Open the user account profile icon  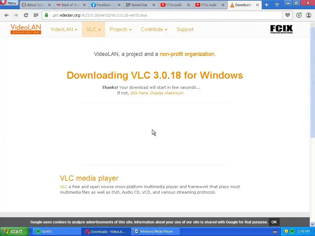(x=309, y=15)
